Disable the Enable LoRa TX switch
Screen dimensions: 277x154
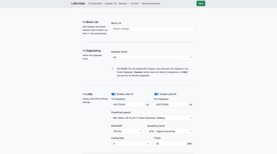coord(114,94)
